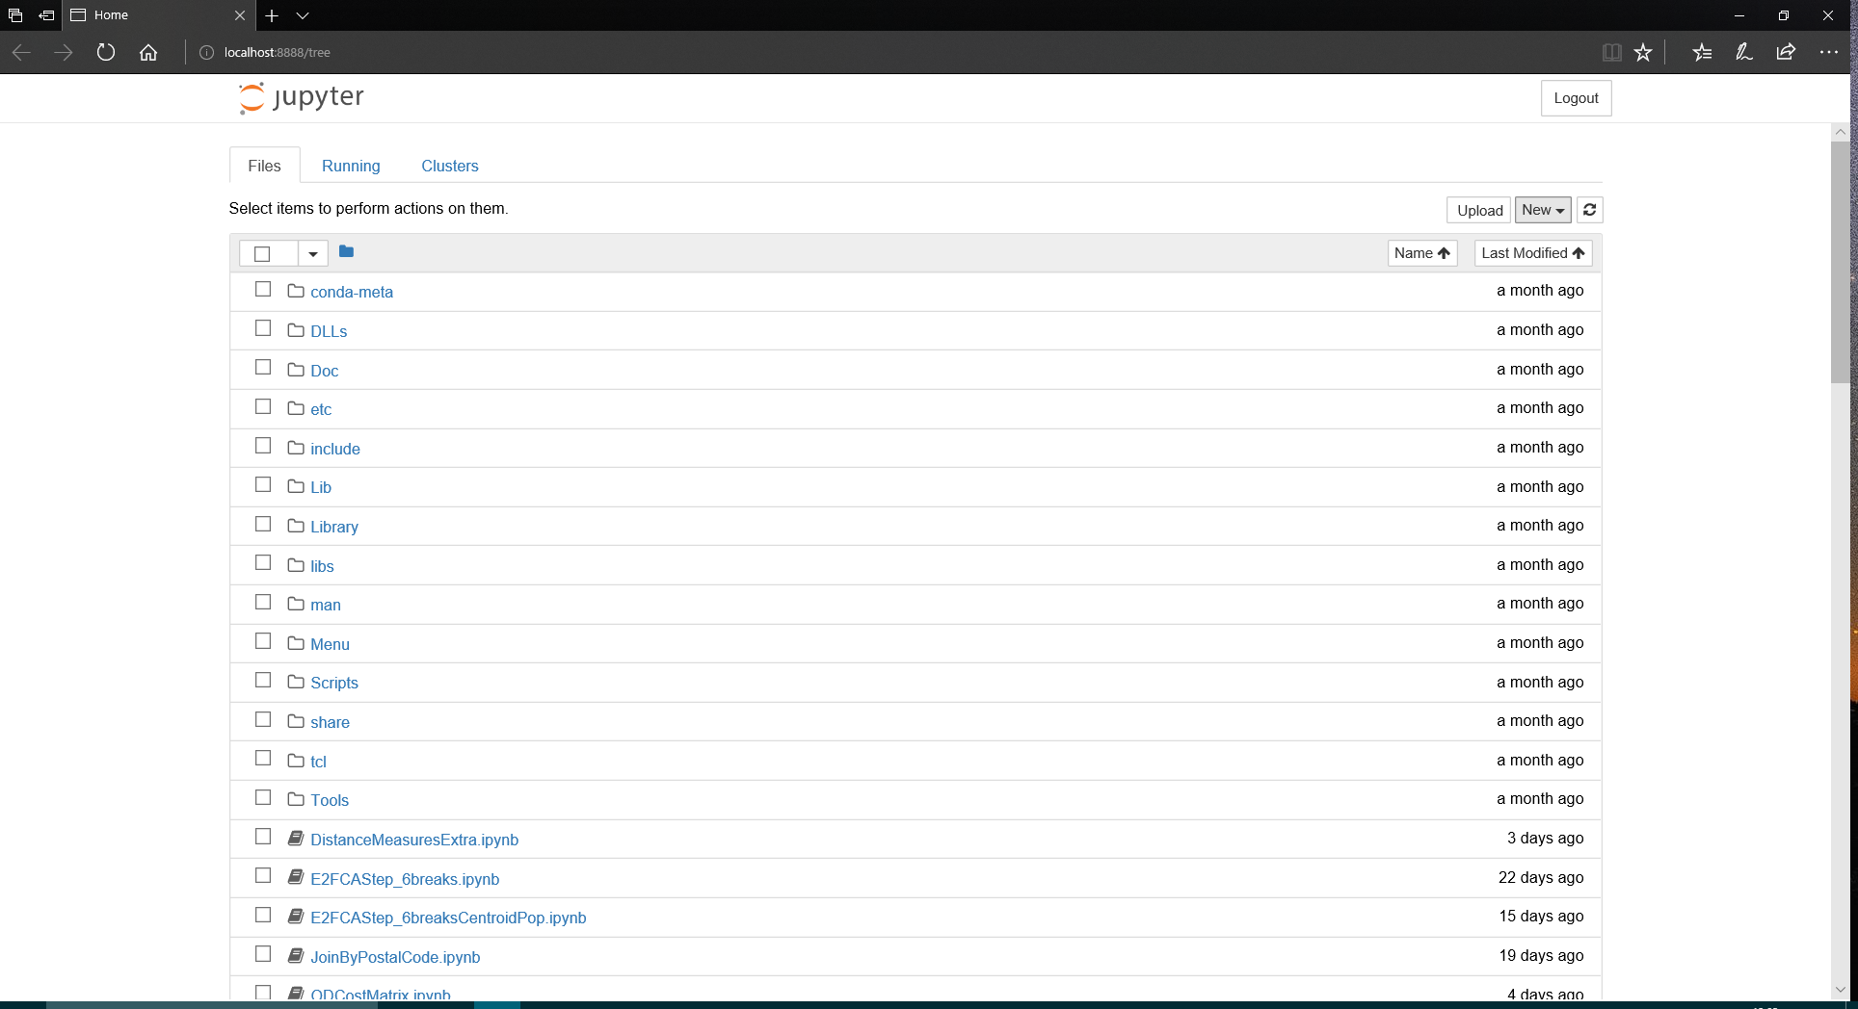Click the favorites star in the browser toolbar

point(1644,52)
